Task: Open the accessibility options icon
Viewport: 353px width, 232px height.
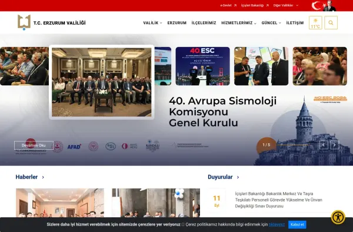Action: pos(338,217)
